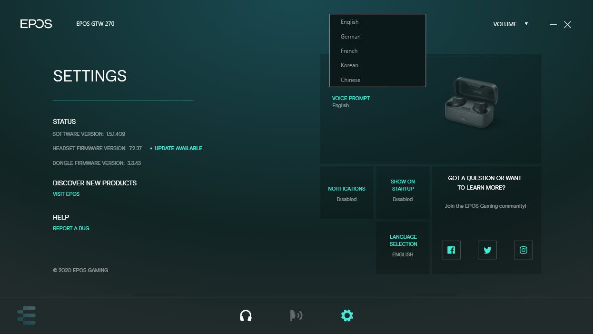The image size is (593, 334).
Task: Click the Discover New Products heading
Action: 95,183
